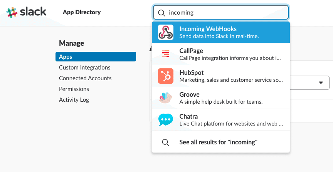Click the Slack logo
The image size is (333, 172).
point(26,12)
